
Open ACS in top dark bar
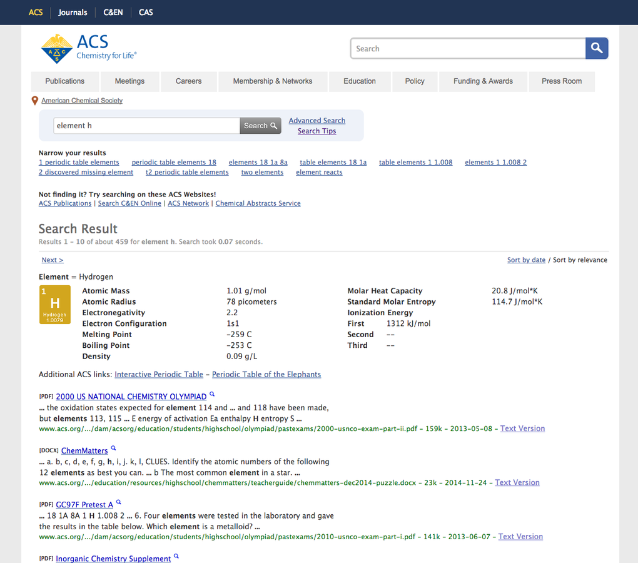(36, 13)
